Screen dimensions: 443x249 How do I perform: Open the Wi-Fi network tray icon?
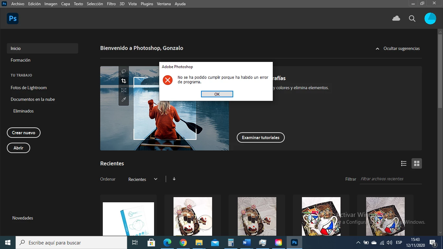(x=382, y=243)
